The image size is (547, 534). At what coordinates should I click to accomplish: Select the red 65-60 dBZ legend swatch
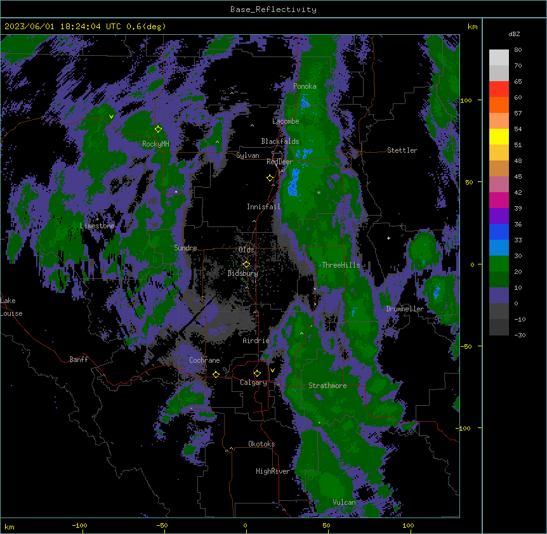pyautogui.click(x=499, y=89)
